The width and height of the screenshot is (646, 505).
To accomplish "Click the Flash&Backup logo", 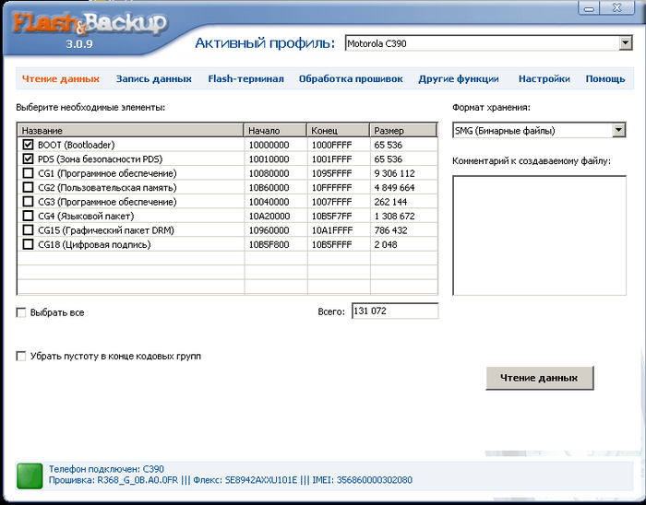I will (x=90, y=25).
